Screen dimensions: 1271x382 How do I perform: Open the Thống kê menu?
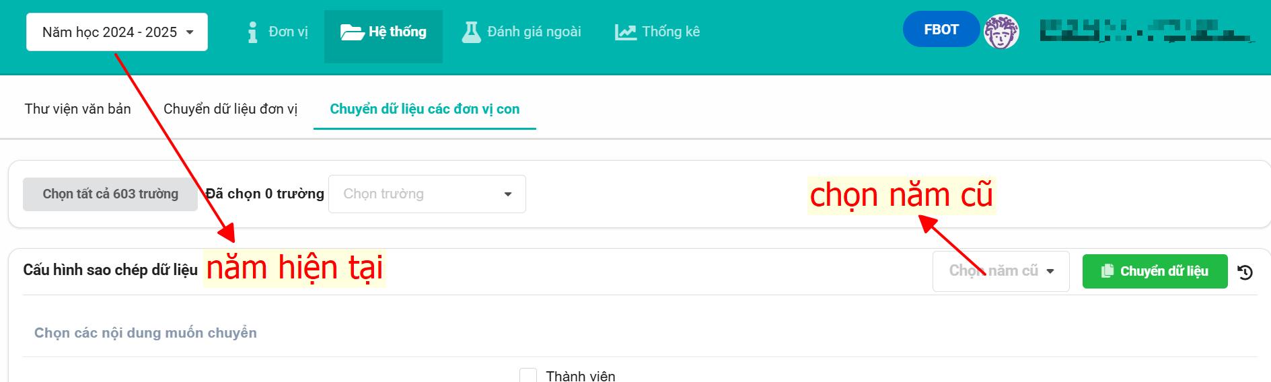pos(657,32)
